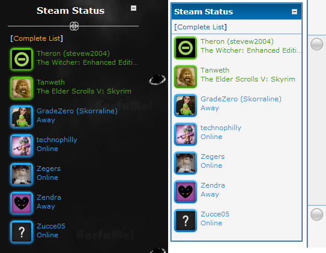Click technophilly's avatar in light panel
This screenshot has width=326, height=253.
[x=186, y=134]
